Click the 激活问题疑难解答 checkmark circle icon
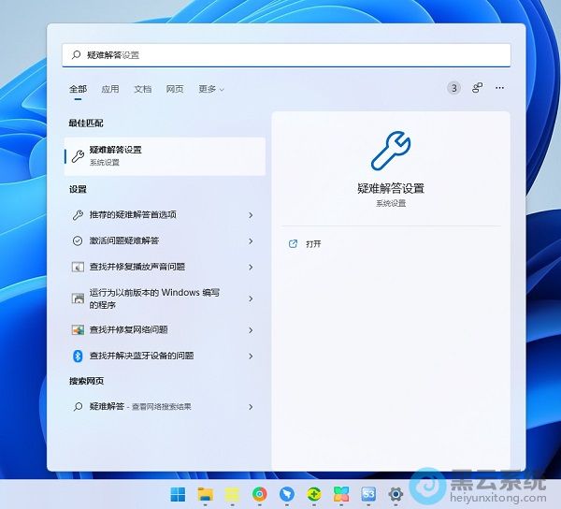 click(x=78, y=240)
